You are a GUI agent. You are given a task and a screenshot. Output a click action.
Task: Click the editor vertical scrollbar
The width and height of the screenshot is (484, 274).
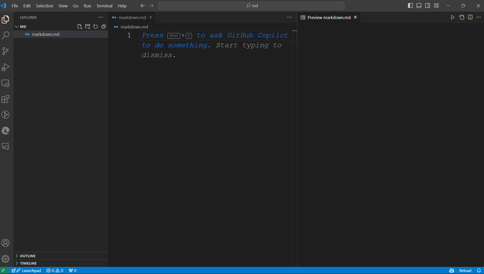tap(295, 149)
